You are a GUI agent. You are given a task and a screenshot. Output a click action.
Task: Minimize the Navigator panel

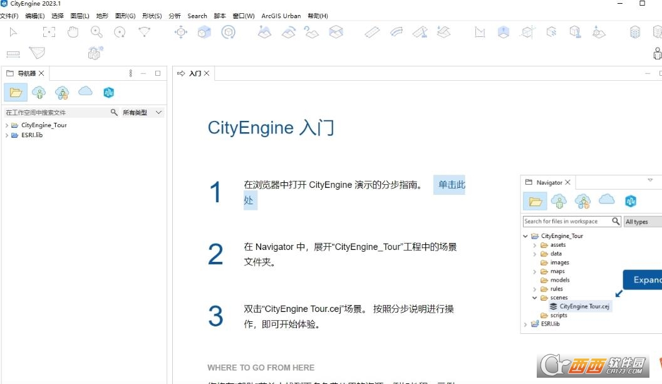coord(143,73)
